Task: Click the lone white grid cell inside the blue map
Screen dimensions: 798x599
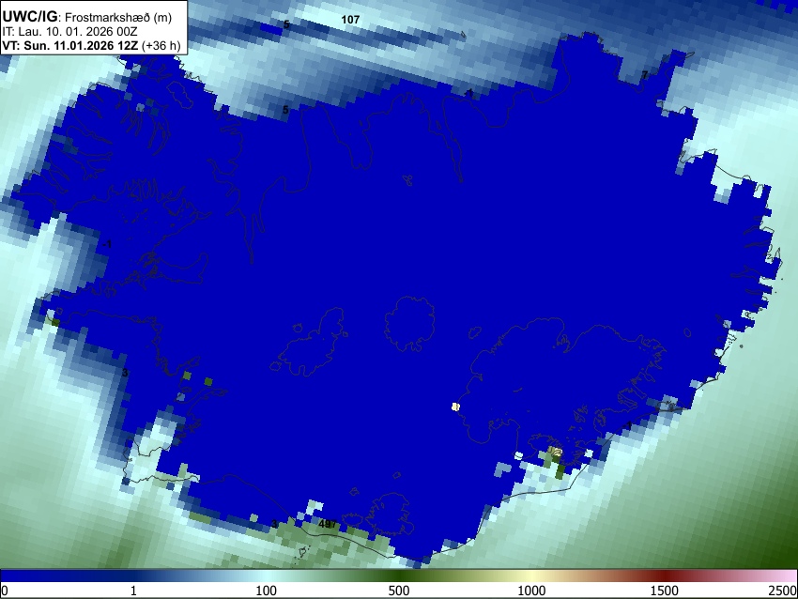Action: (456, 407)
